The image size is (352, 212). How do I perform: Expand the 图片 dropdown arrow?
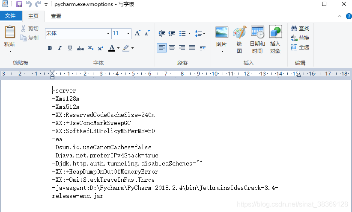coord(222,52)
